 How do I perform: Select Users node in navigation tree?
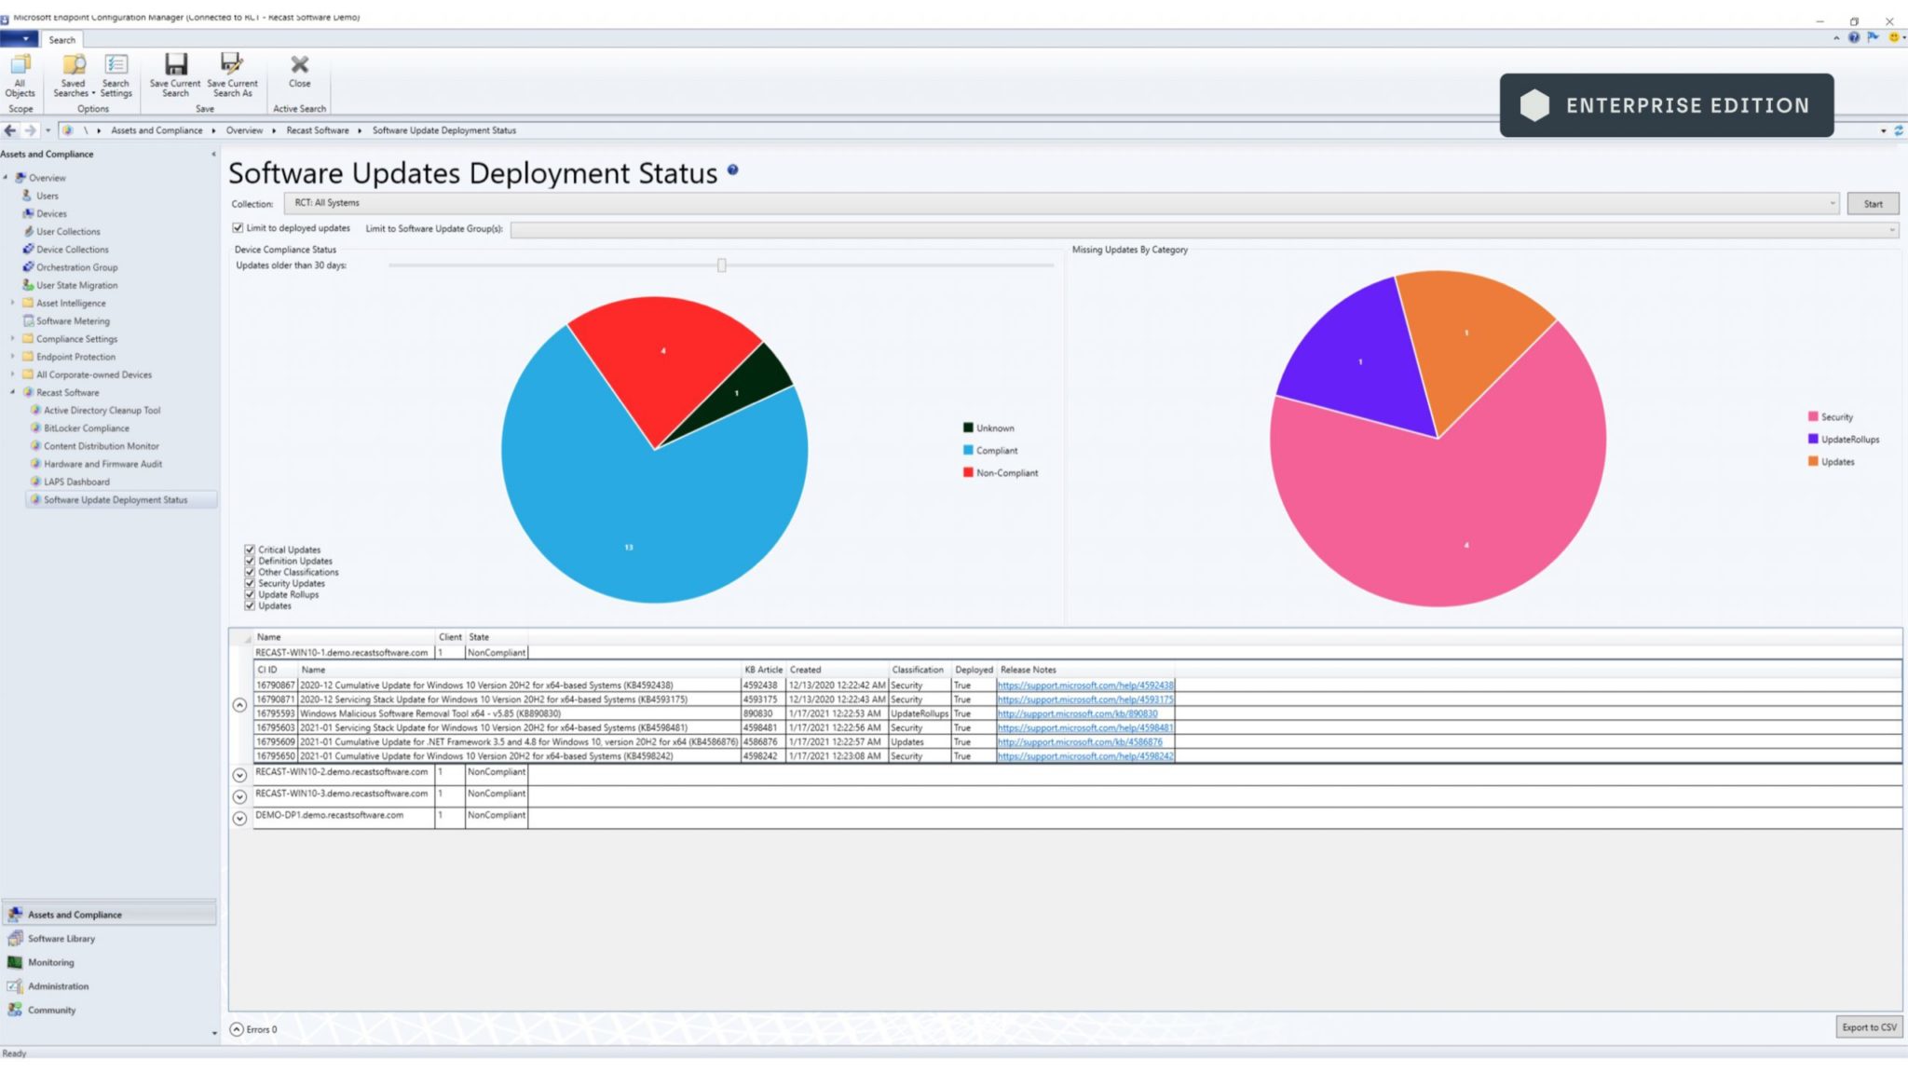click(47, 196)
